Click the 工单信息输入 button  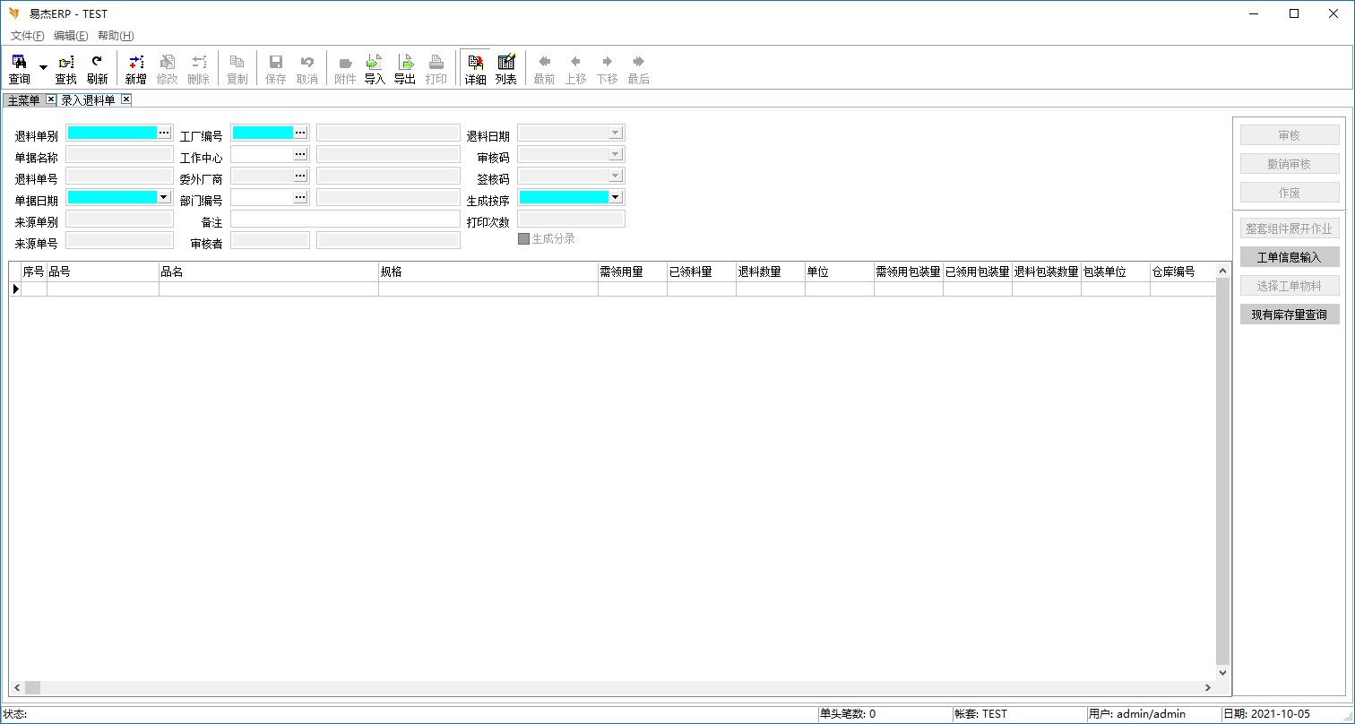pos(1289,257)
